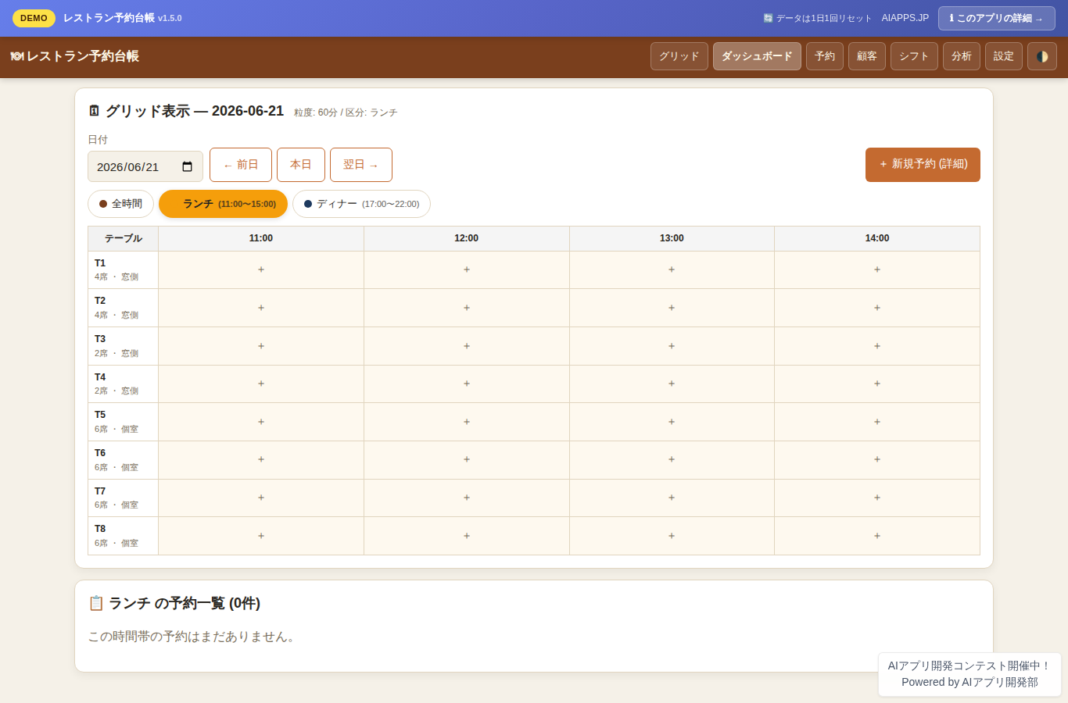Click DEMO badge
1068x703 pixels.
(x=34, y=18)
